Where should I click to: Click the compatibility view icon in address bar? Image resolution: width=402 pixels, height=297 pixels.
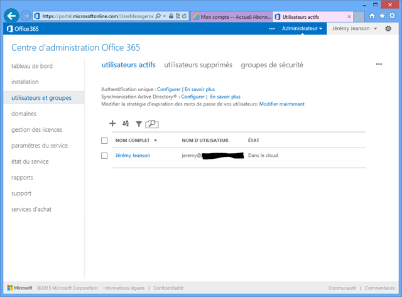point(178,16)
